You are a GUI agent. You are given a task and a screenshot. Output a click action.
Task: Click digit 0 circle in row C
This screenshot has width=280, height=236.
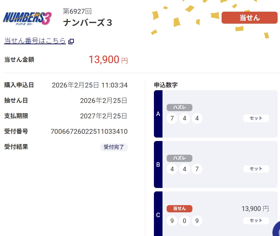tap(184, 221)
